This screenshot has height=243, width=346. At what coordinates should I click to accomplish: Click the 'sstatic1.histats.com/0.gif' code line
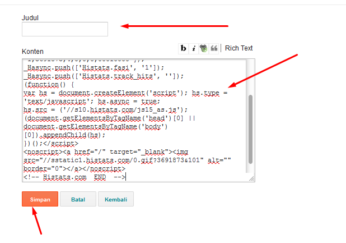click(x=127, y=160)
